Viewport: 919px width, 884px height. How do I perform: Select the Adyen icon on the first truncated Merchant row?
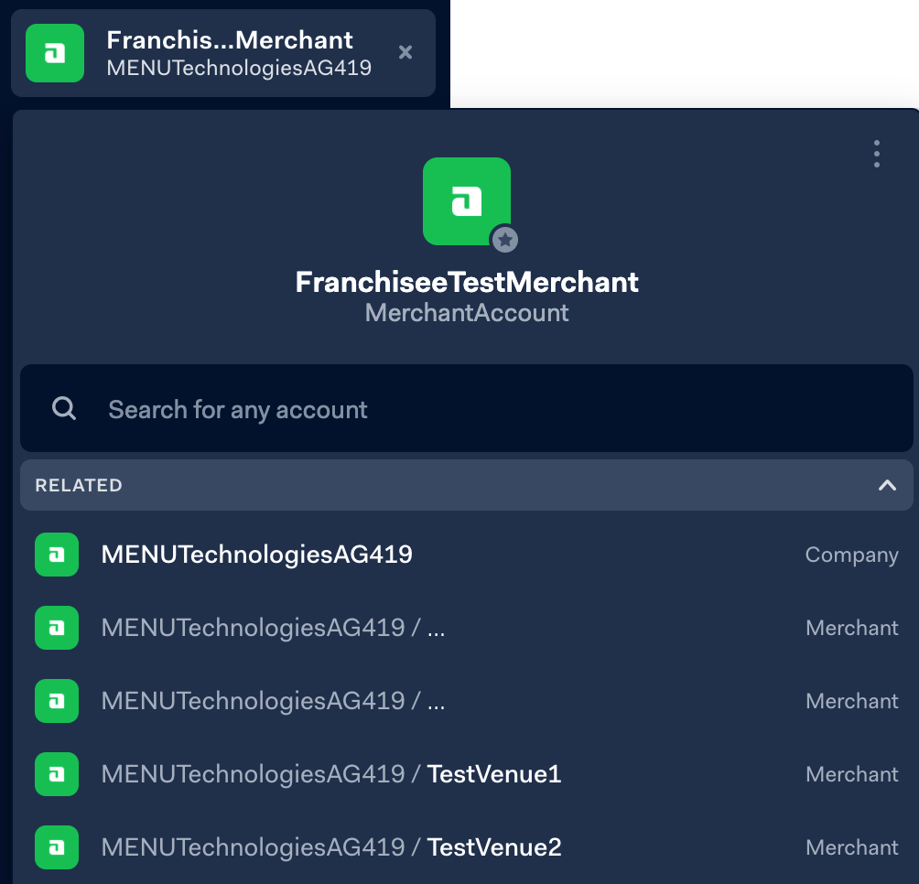(x=56, y=628)
